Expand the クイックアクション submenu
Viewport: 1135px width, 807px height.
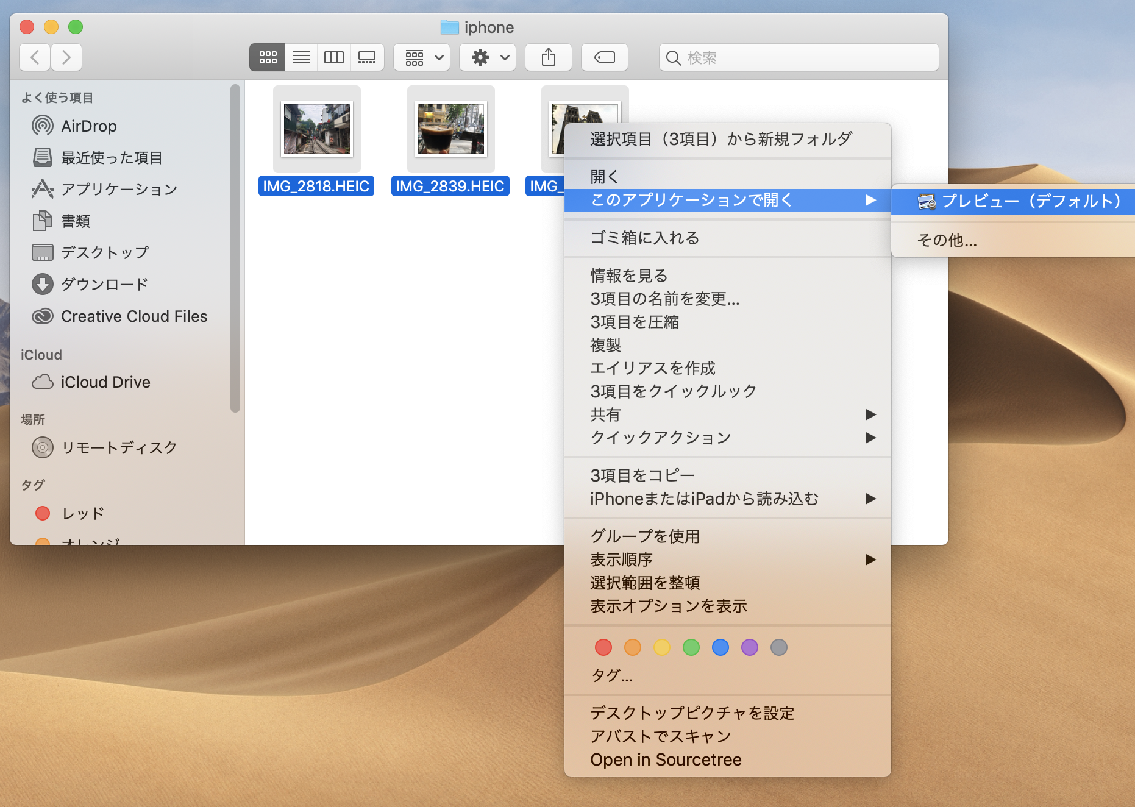click(728, 438)
